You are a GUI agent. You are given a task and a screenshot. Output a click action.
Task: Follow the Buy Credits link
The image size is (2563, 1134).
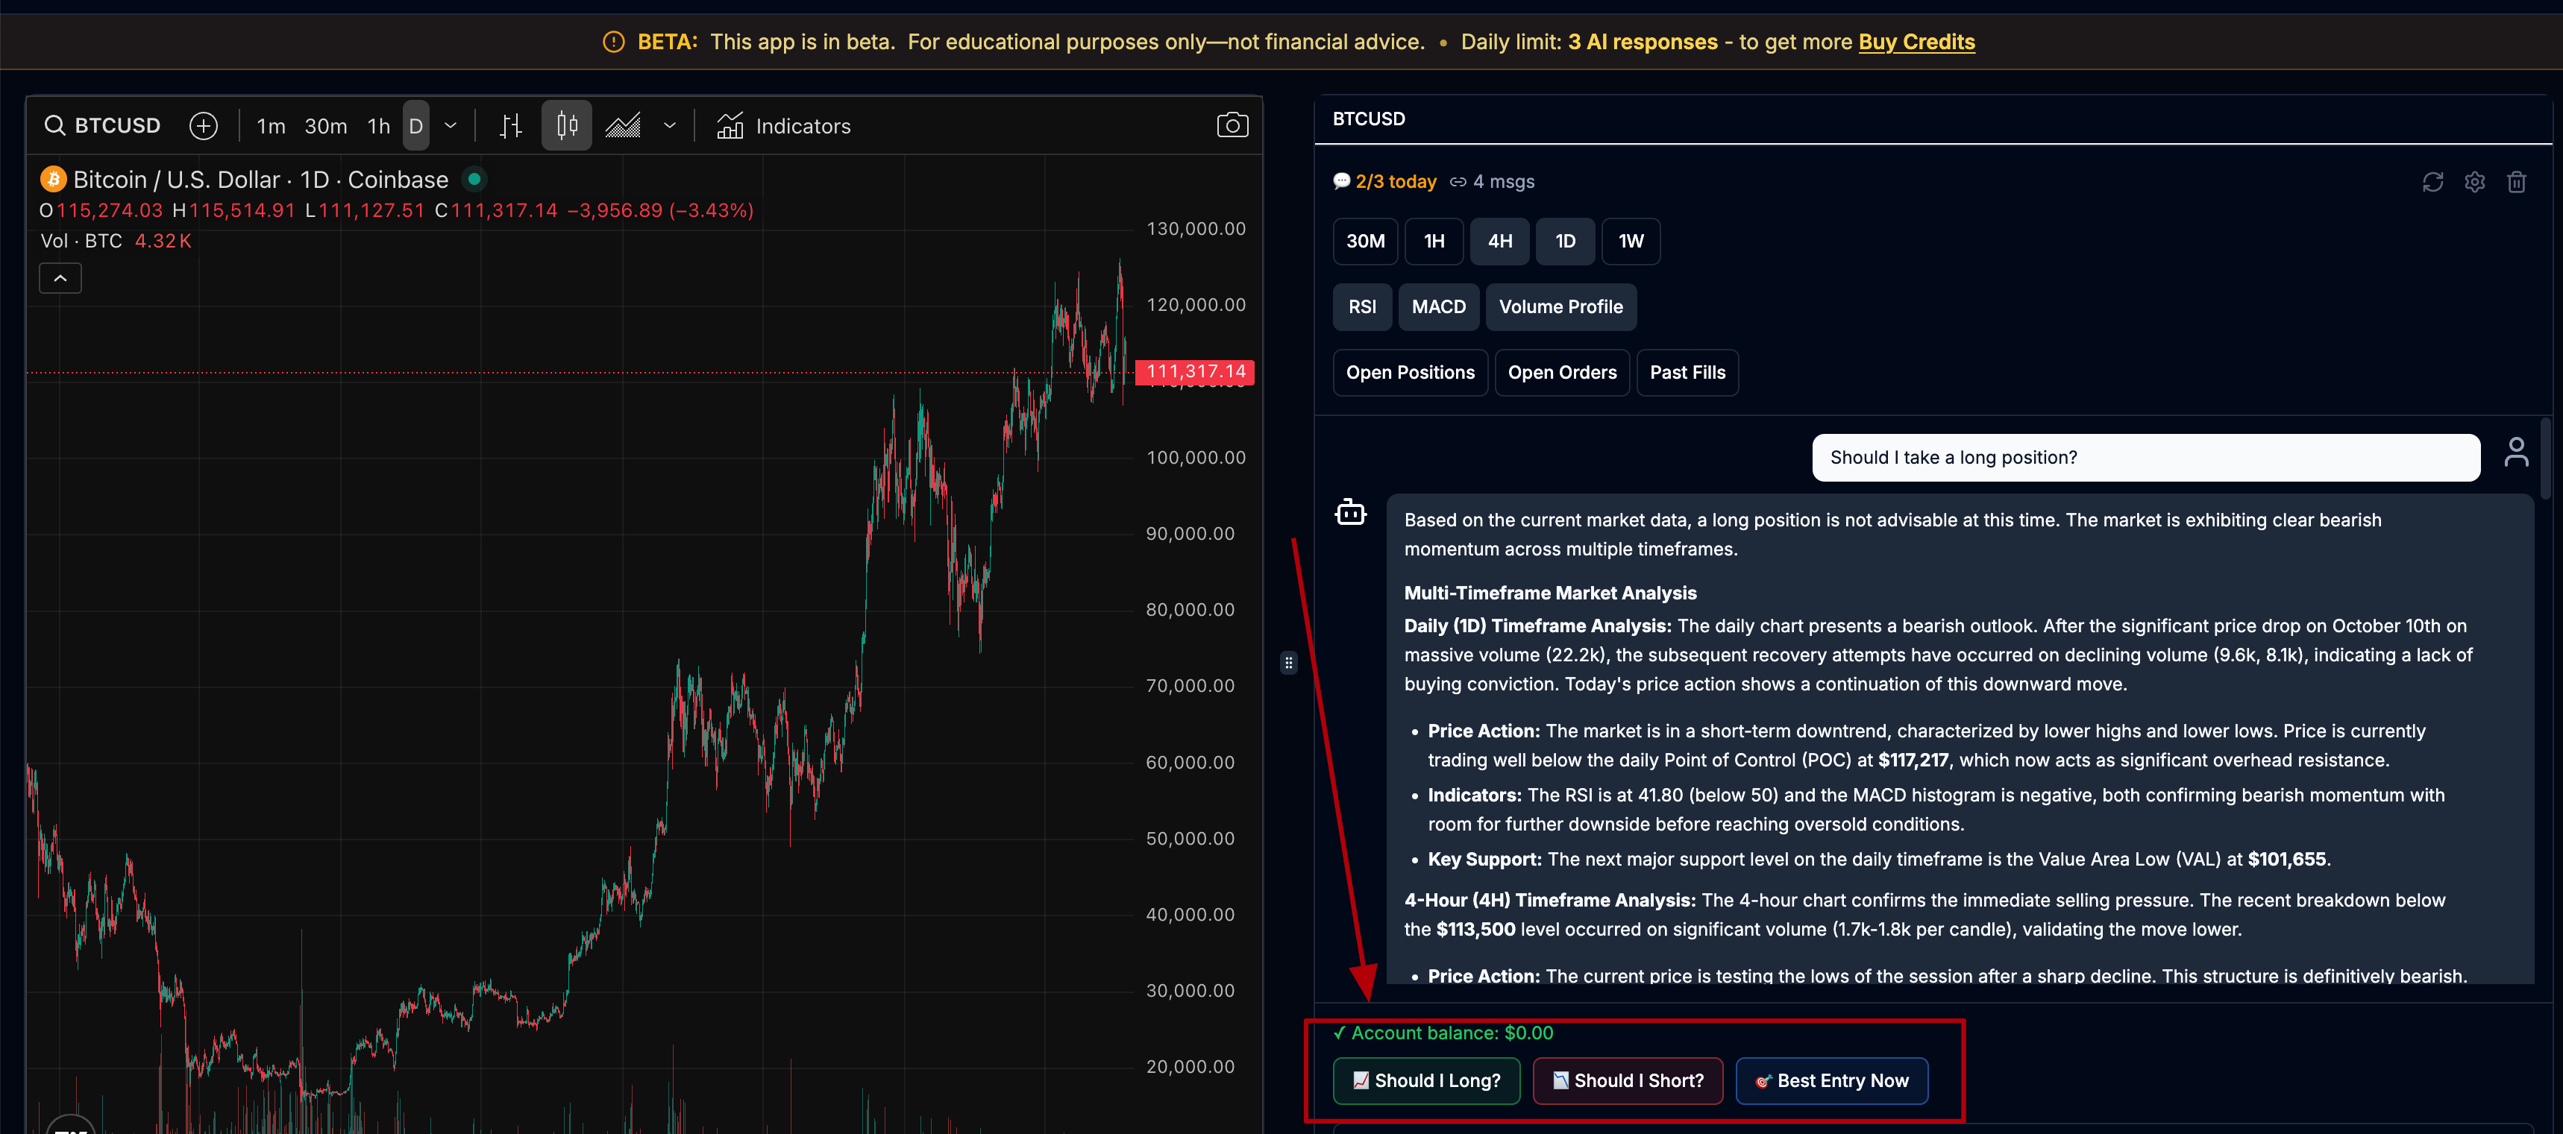(1916, 42)
